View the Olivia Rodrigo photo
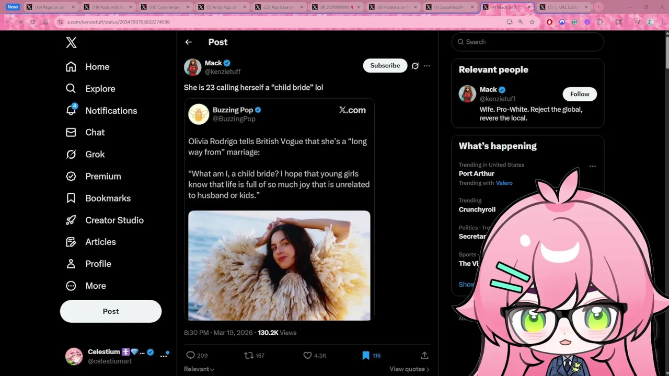669x376 pixels. (x=279, y=265)
